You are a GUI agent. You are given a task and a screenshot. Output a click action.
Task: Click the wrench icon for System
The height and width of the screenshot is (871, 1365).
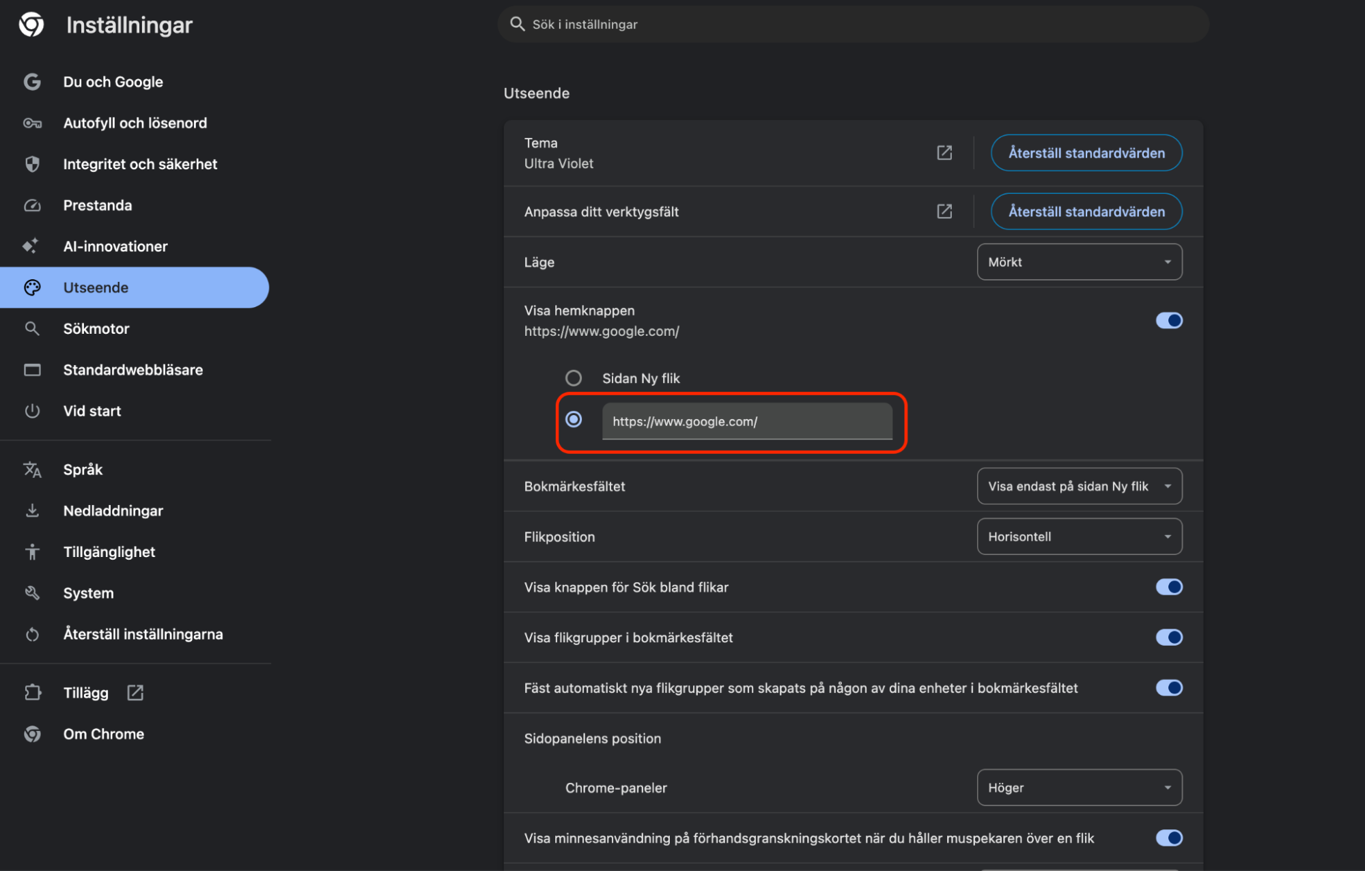coord(32,592)
